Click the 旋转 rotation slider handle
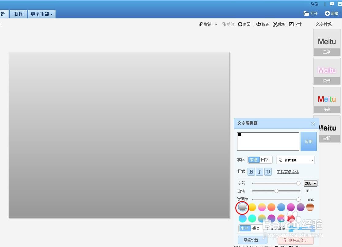342x247 pixels. tap(276, 191)
